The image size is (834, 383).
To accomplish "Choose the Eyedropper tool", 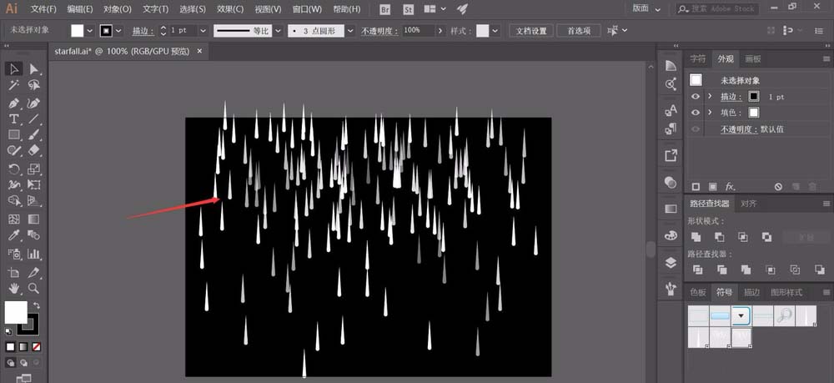I will click(14, 235).
